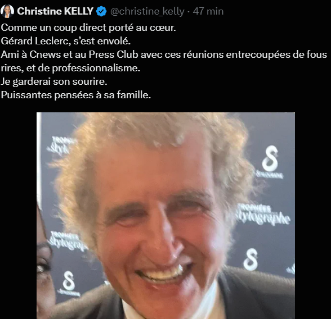This screenshot has height=319, width=331.
Task: Open Christine Kelly's profile avatar
Action: coord(7,11)
